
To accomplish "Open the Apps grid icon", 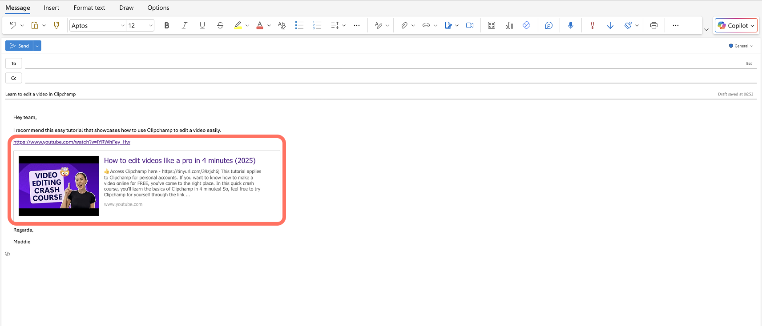I will (x=492, y=25).
